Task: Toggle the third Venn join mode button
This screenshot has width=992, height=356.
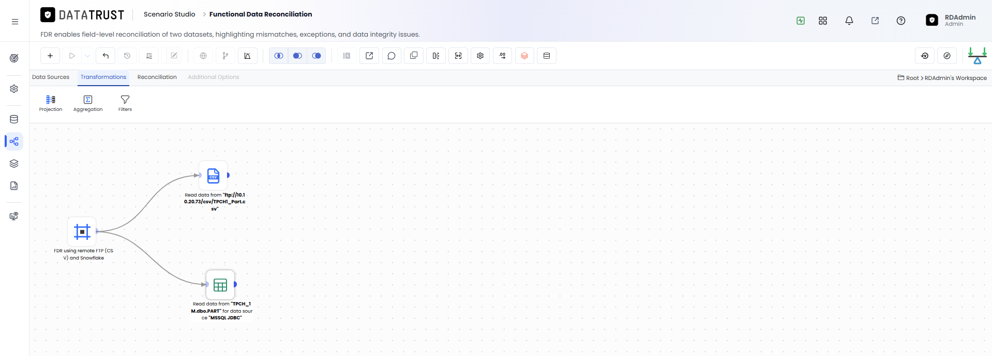Action: [x=317, y=56]
